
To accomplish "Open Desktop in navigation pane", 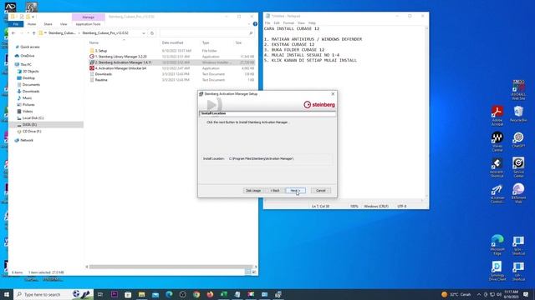I will point(28,78).
